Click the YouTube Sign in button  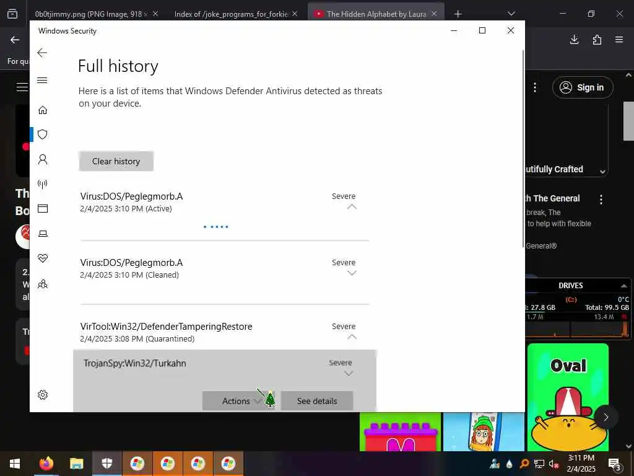(x=583, y=87)
